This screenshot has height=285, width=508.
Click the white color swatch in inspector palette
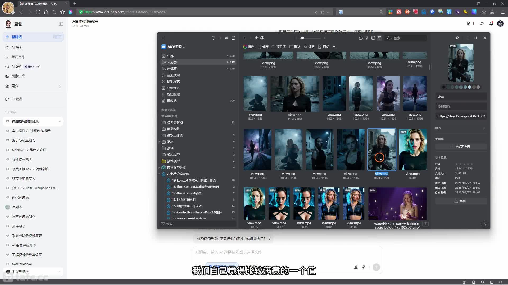point(470,87)
